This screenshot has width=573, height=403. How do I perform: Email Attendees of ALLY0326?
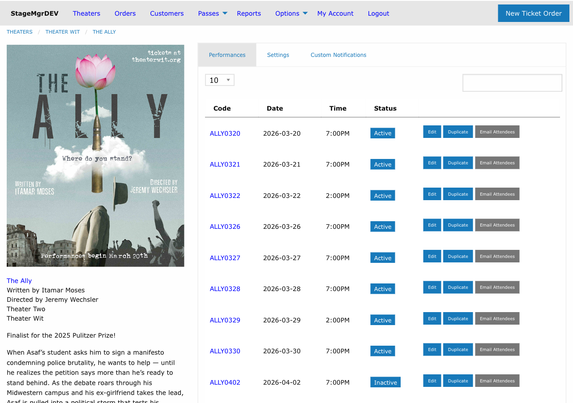point(497,225)
